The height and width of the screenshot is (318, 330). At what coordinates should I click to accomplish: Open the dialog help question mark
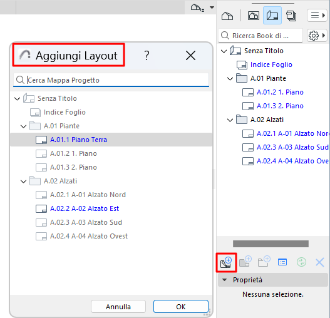(147, 56)
